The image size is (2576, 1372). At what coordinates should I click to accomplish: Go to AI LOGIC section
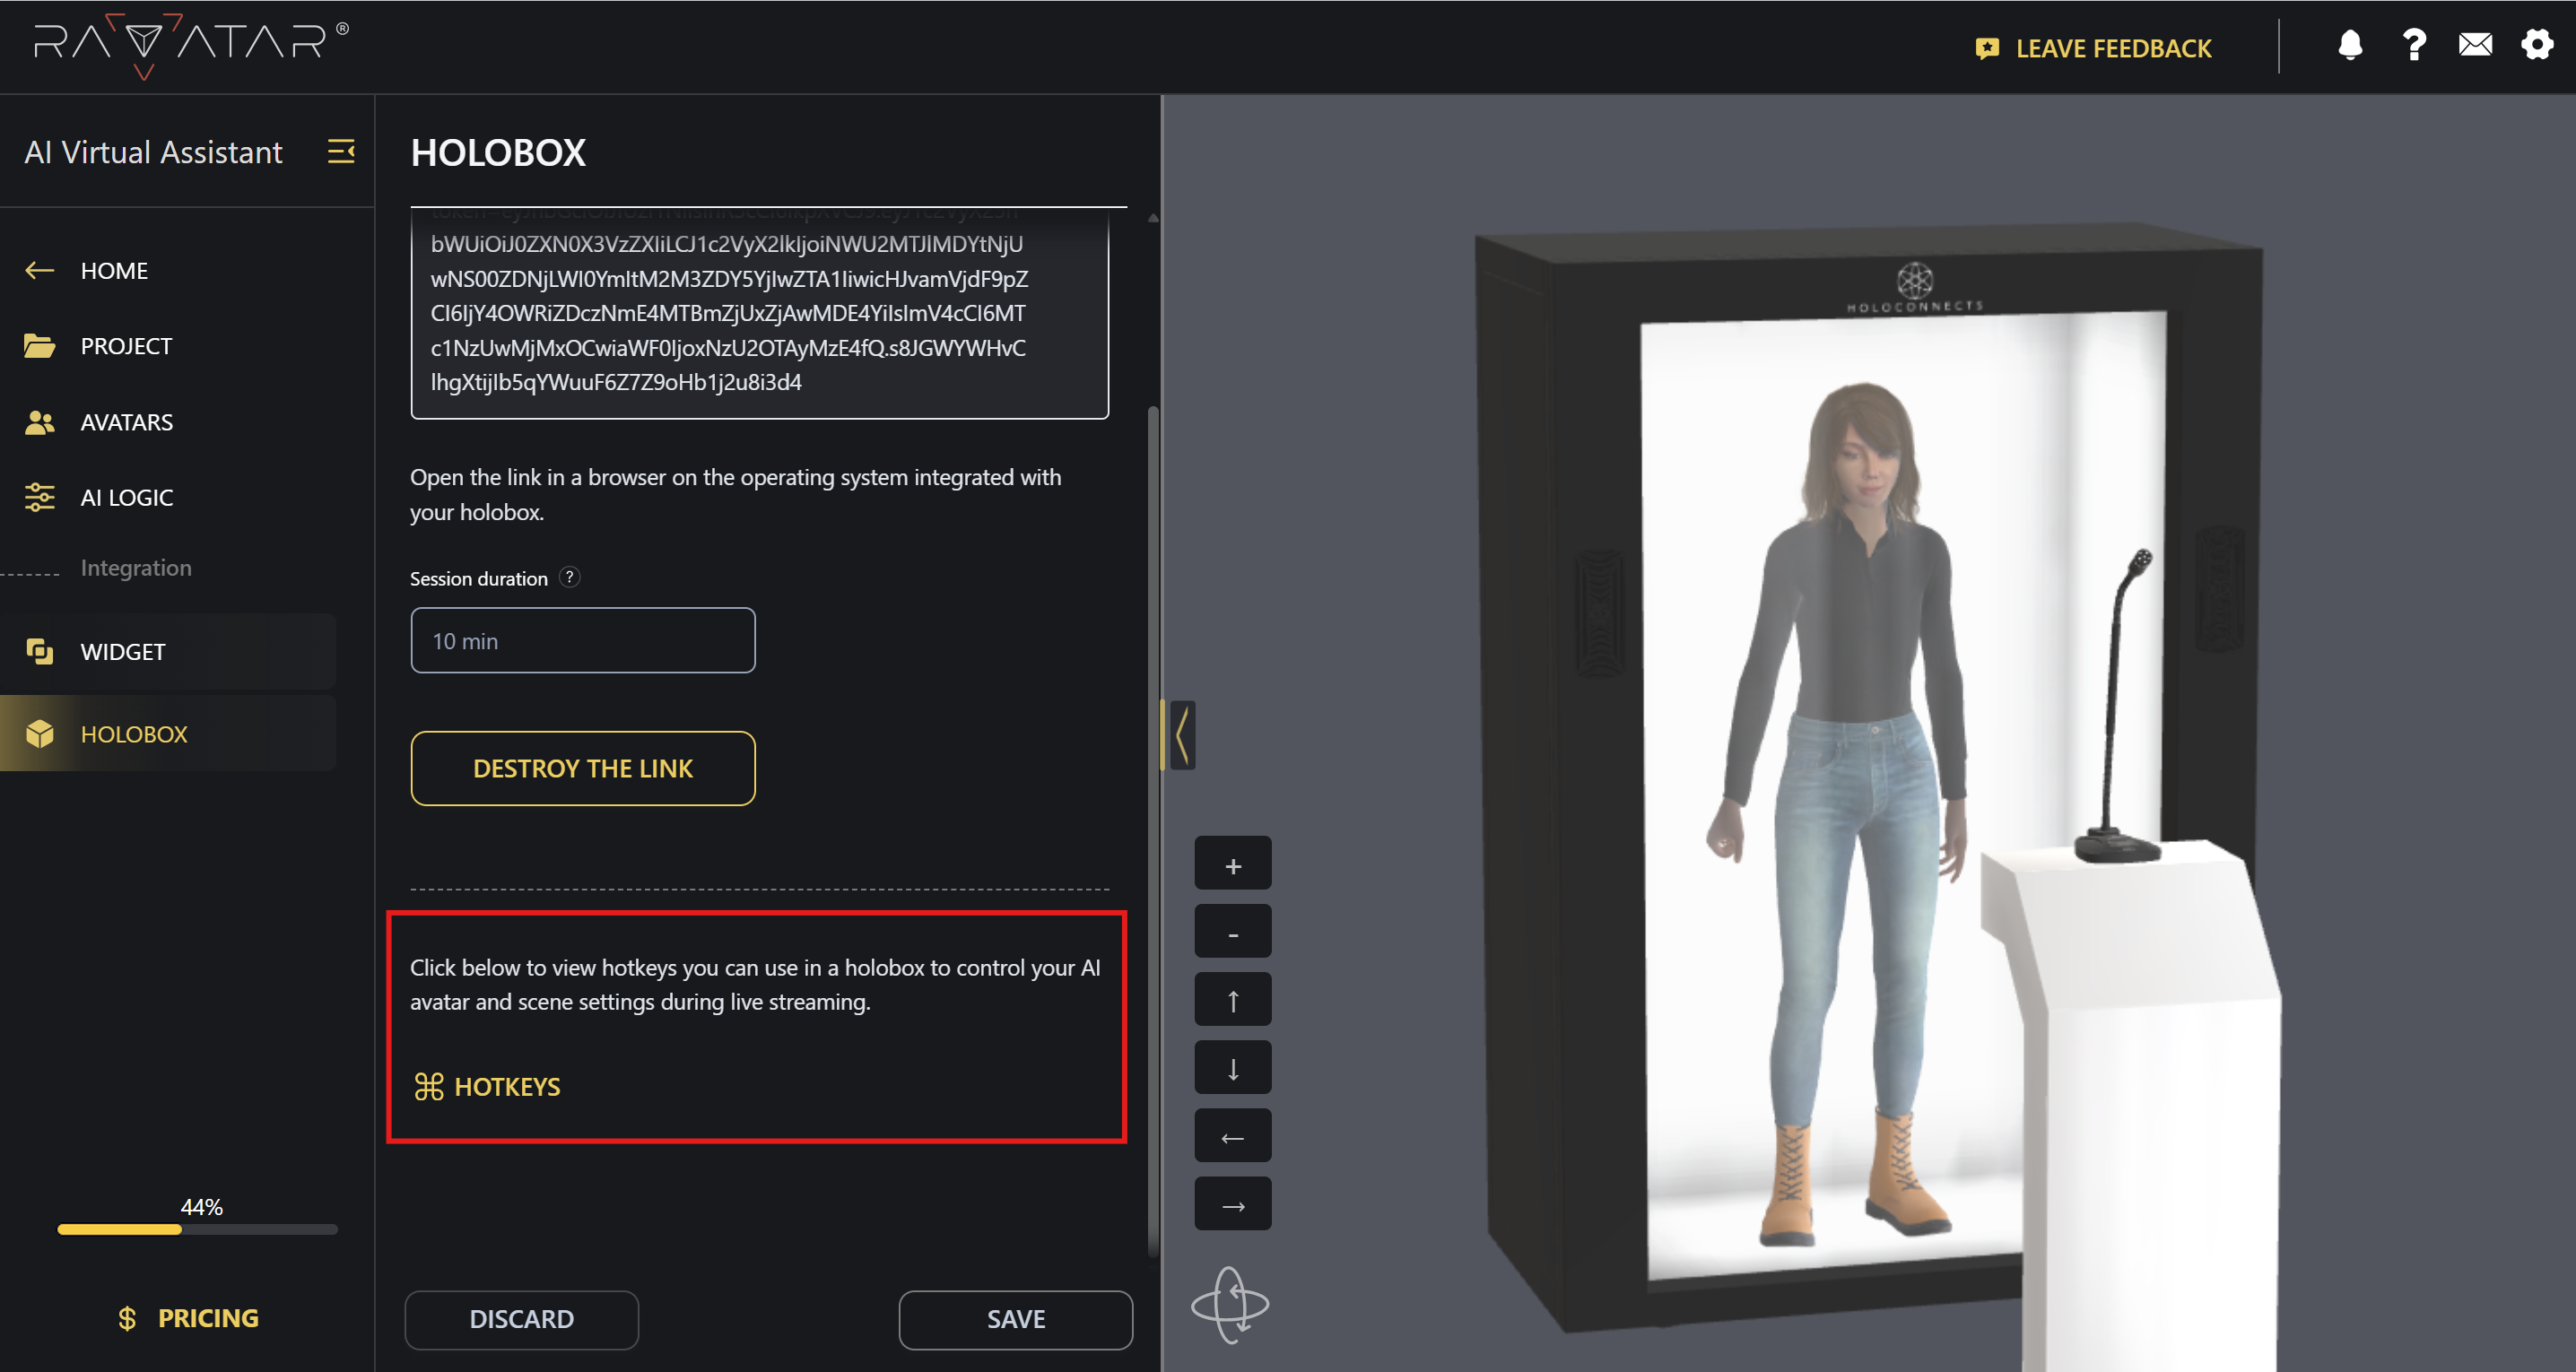pos(126,497)
